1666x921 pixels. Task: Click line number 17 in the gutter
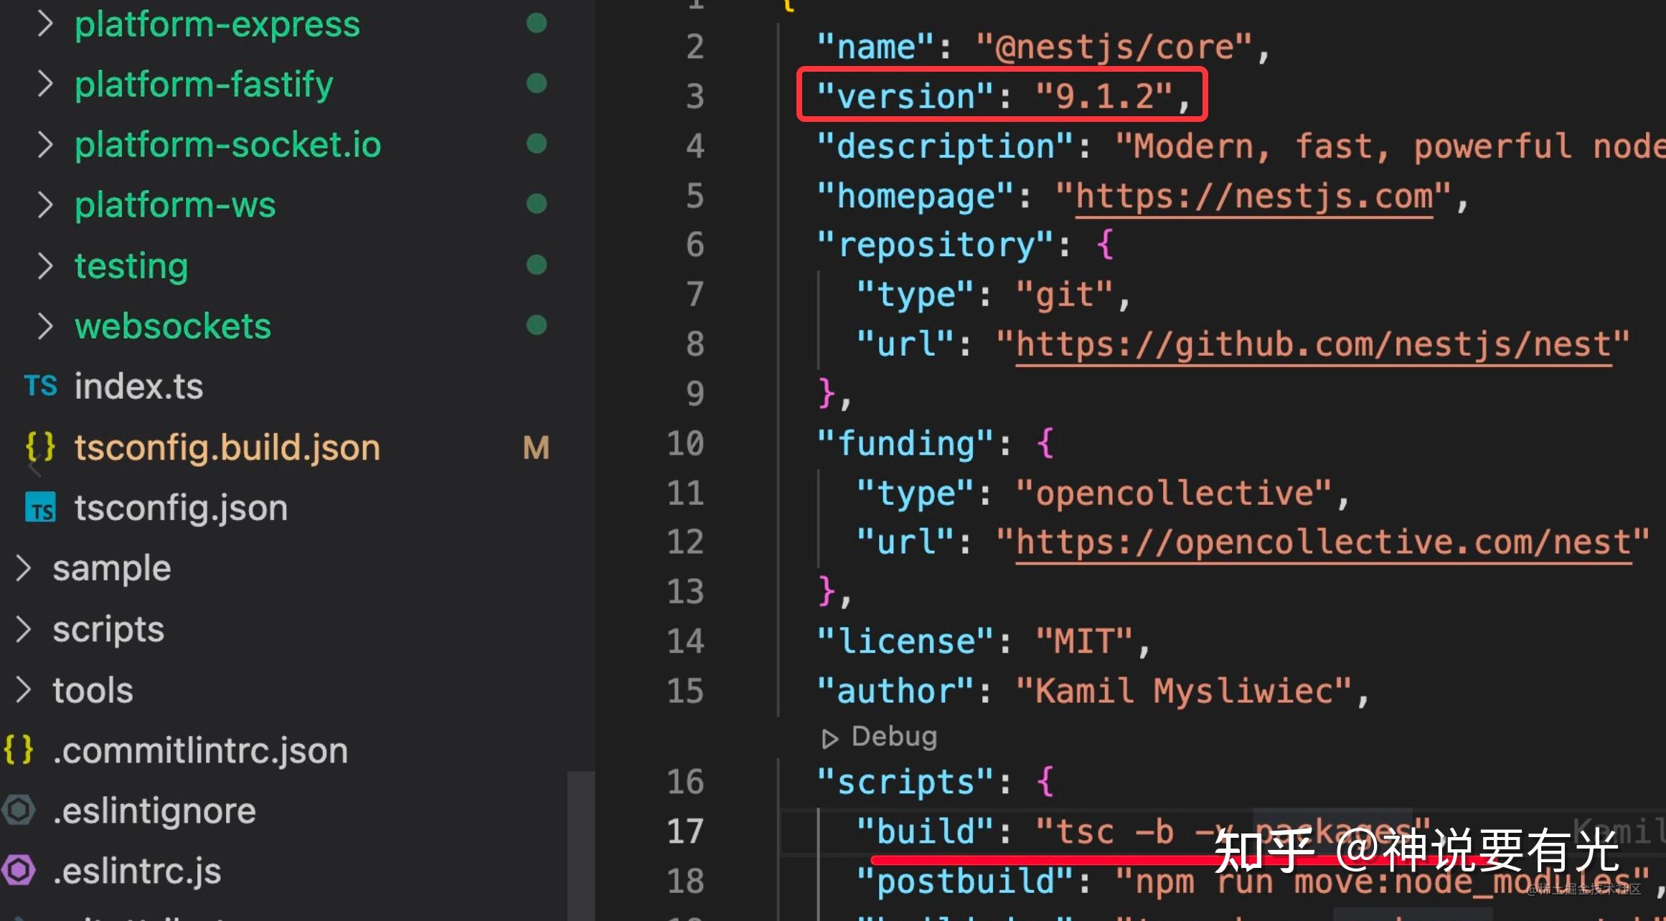click(x=687, y=831)
